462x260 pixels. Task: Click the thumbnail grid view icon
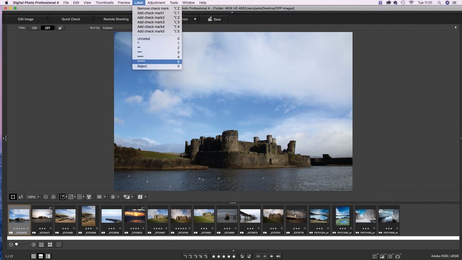[49, 245]
